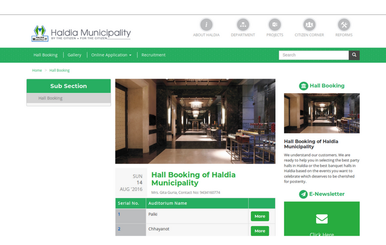Click the Chhayanot auditorium name cell
Screen dimensions: 386x245
[197, 230]
